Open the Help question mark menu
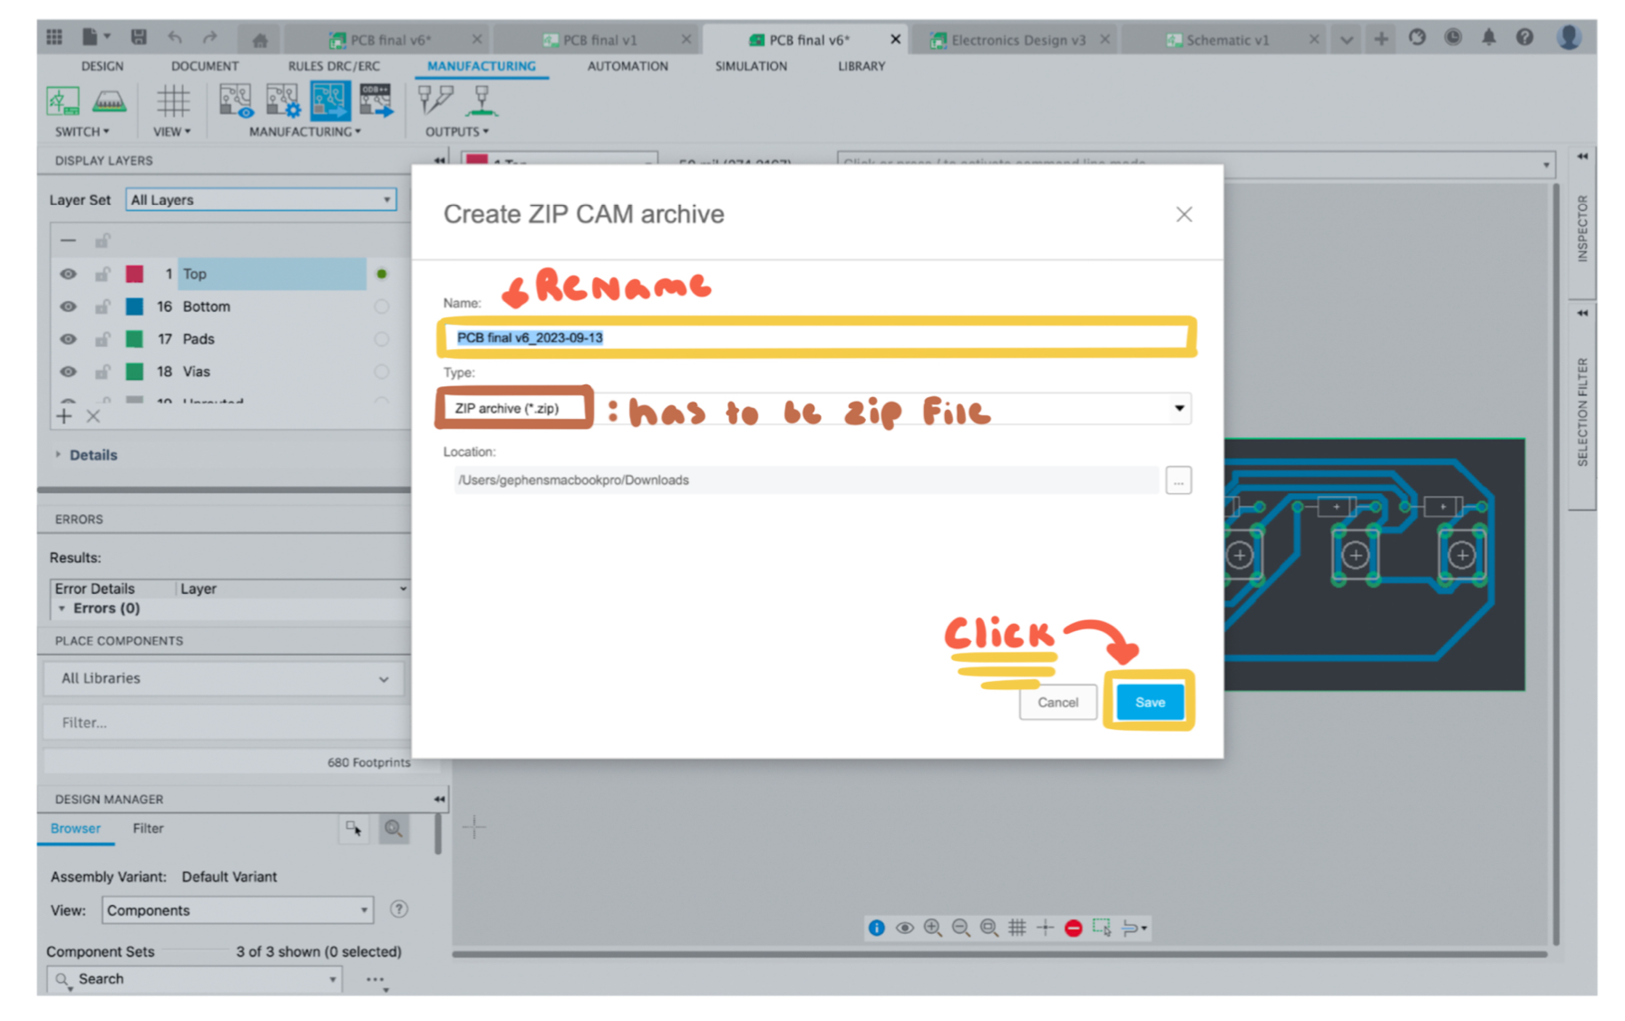This screenshot has height=1021, width=1625. (1525, 37)
